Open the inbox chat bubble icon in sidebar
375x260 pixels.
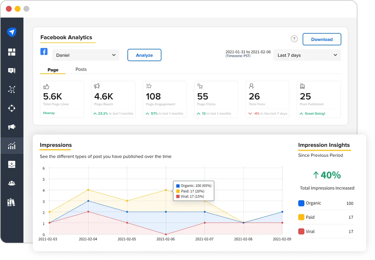tap(12, 71)
